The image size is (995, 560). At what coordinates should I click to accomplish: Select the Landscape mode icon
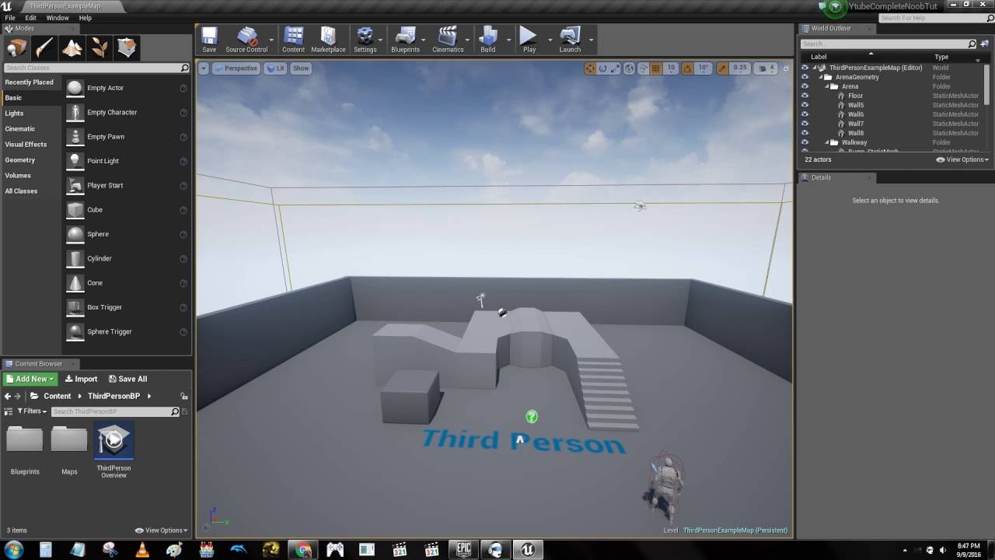pyautogui.click(x=72, y=47)
